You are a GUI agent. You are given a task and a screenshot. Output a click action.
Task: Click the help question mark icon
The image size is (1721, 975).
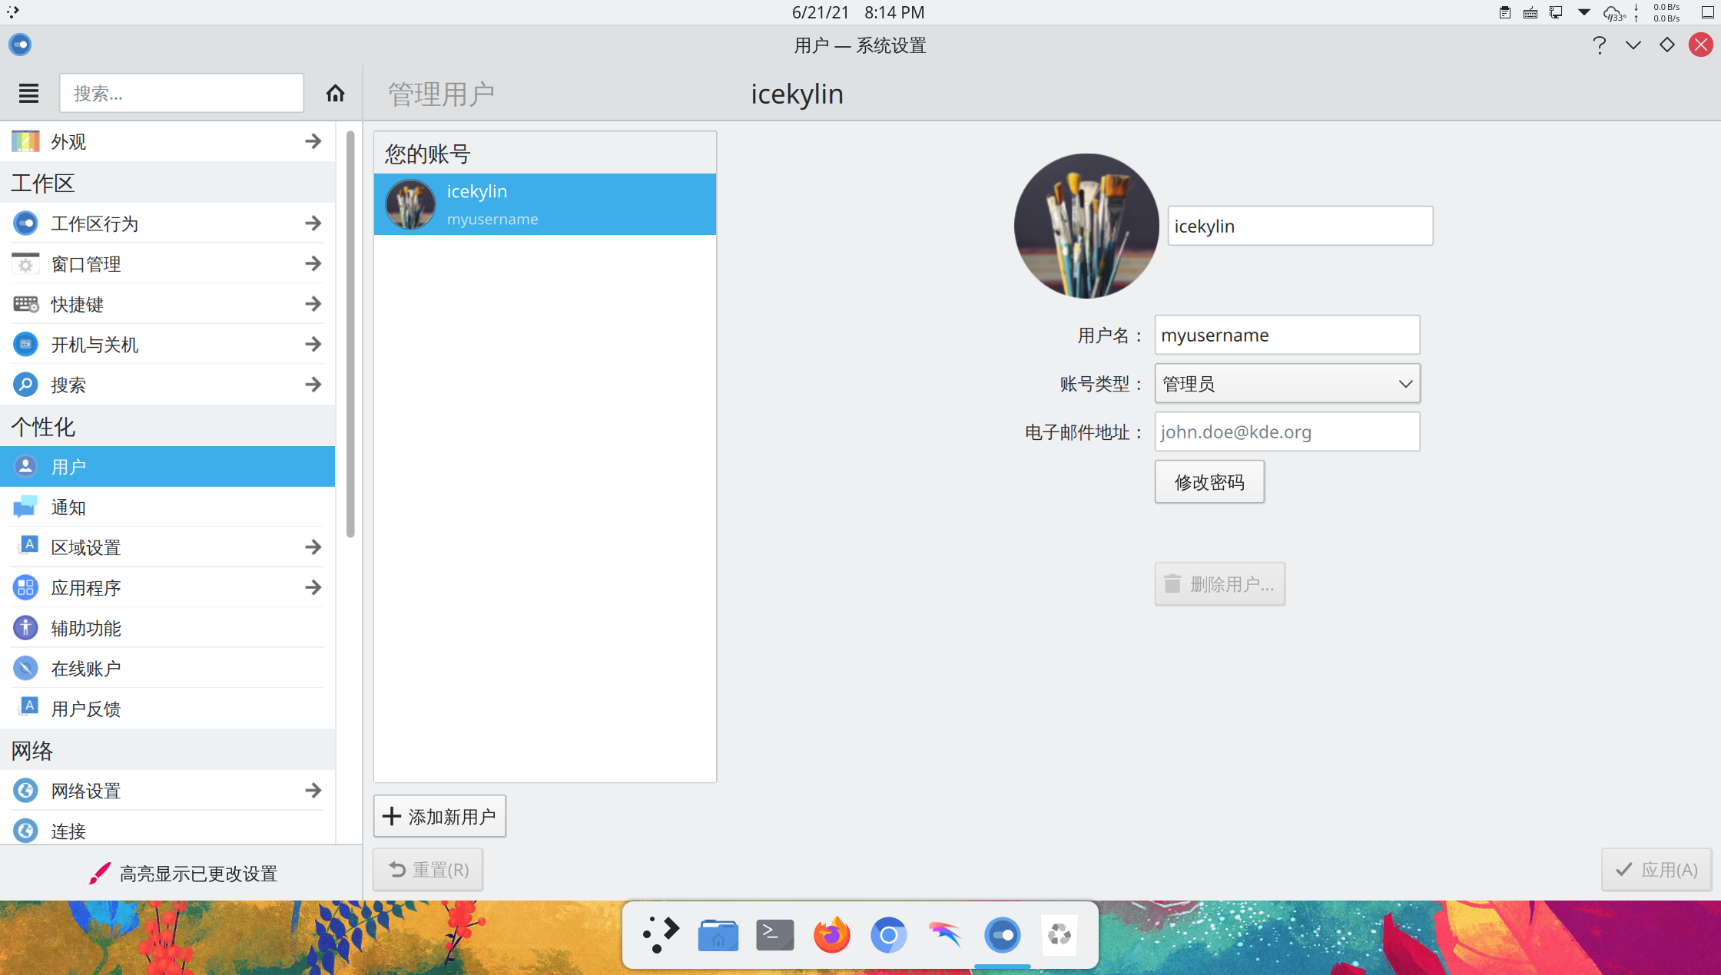pyautogui.click(x=1599, y=45)
